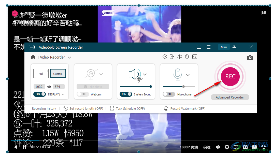Image resolution: width=271 pixels, height=154 pixels.
Task: Select Custom recording area
Action: click(x=58, y=74)
